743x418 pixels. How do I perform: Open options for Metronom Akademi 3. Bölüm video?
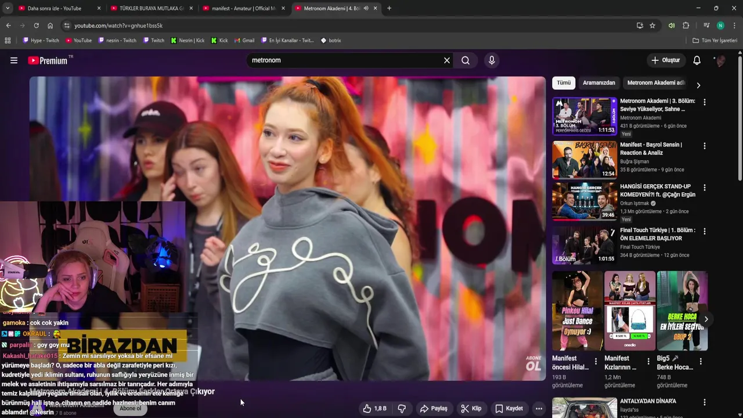click(705, 102)
